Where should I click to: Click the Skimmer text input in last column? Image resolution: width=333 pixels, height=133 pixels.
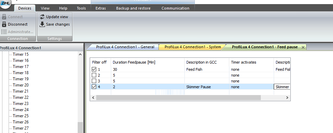click(282, 87)
